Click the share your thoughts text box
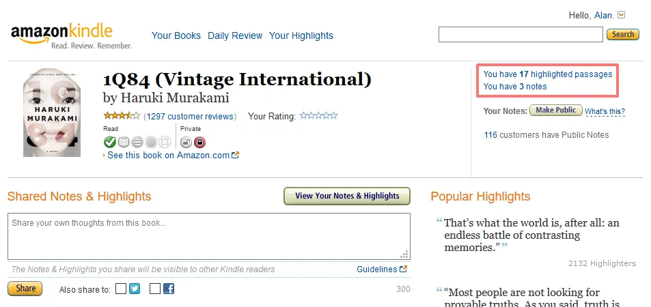This screenshot has width=651, height=307. click(x=208, y=236)
